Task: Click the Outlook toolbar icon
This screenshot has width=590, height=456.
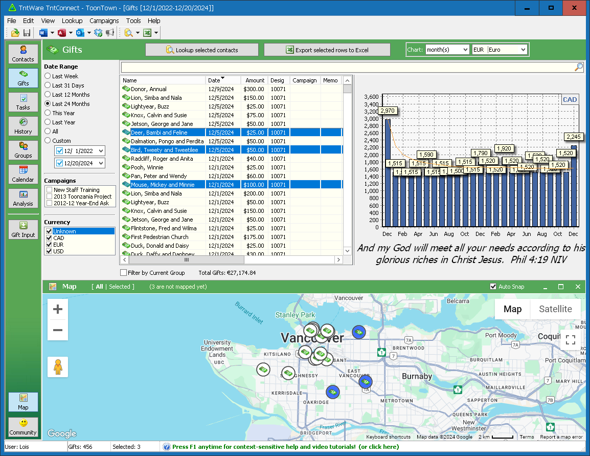Action: [80, 33]
